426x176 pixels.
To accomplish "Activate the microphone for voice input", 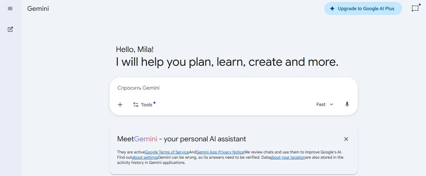I will tap(347, 104).
